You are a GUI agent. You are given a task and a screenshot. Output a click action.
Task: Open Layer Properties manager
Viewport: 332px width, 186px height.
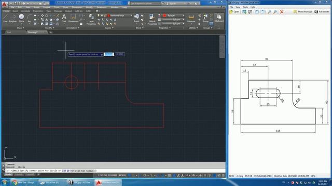point(91,20)
